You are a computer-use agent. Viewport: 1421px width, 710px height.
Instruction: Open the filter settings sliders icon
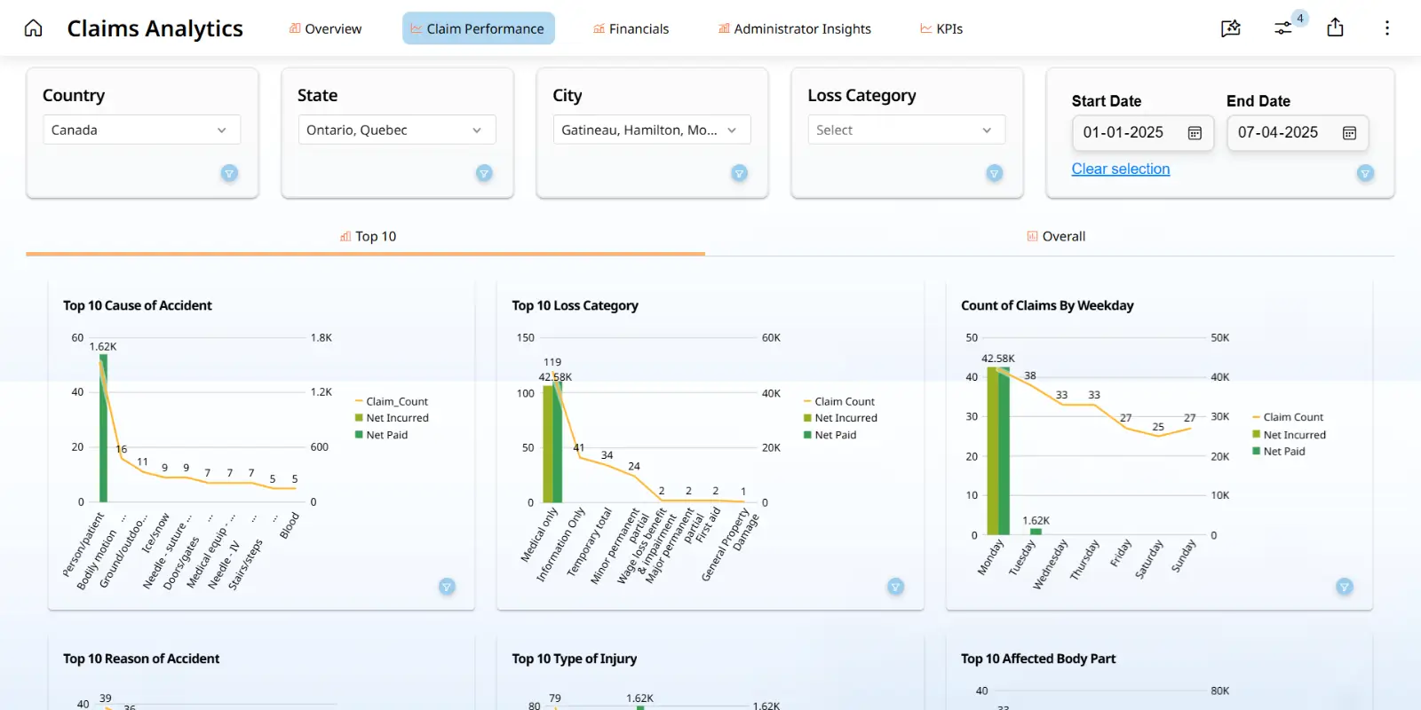(1283, 28)
